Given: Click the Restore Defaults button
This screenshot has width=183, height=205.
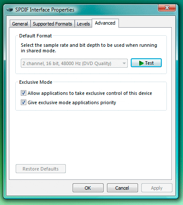Looking at the screenshot, I should click(41, 169).
